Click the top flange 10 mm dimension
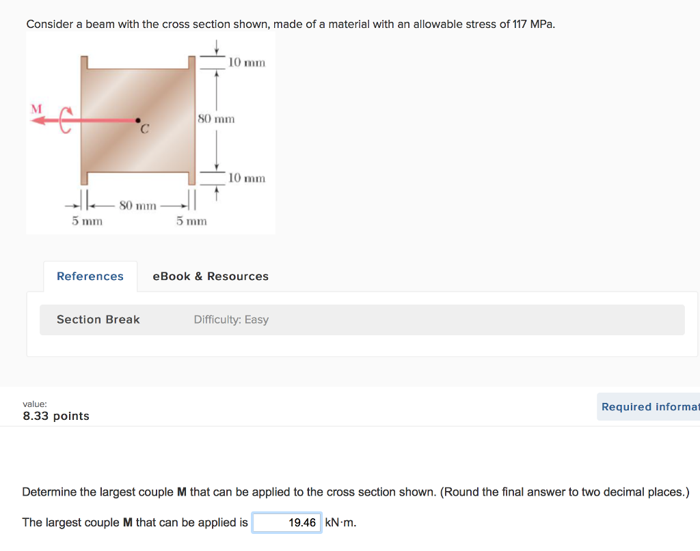The image size is (700, 551). (x=247, y=63)
